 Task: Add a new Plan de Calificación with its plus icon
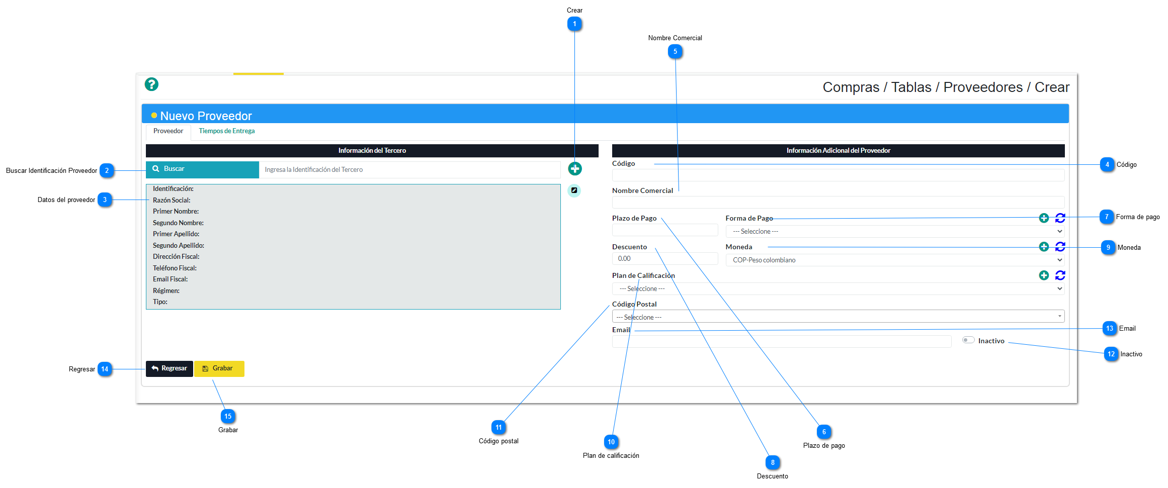1044,275
